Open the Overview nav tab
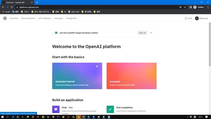Viewport: 211px width, 119px height. 14,18
